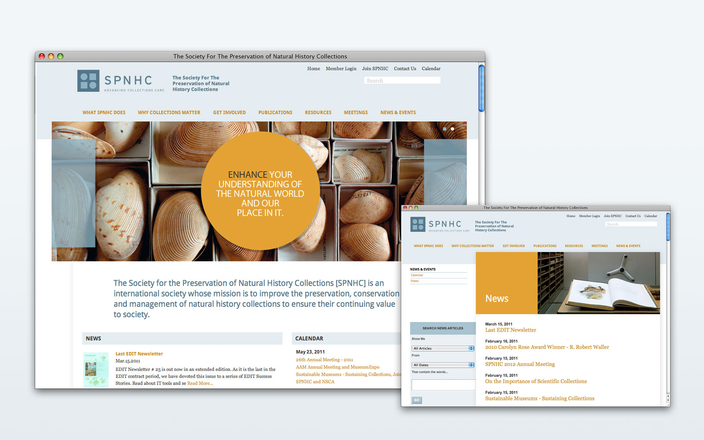Click the GO button in search news articles
Image resolution: width=704 pixels, height=440 pixels.
click(417, 400)
